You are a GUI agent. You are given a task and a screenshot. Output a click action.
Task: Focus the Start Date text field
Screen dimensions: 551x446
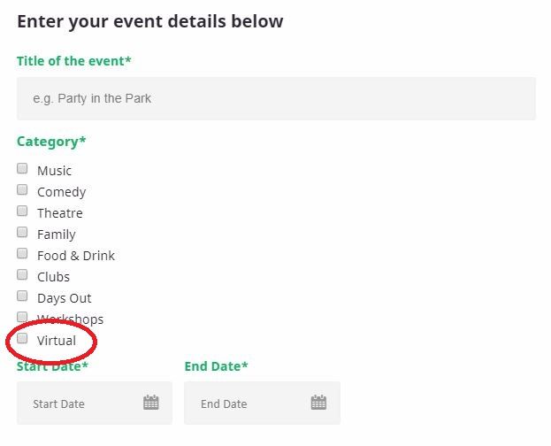point(95,404)
